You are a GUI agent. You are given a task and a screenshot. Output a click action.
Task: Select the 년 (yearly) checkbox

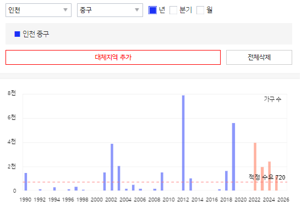pyautogui.click(x=152, y=10)
